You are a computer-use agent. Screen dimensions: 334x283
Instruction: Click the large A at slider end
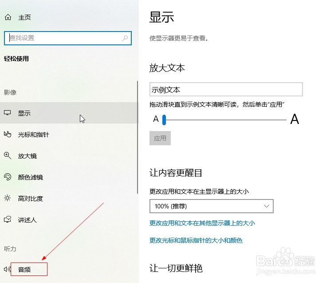(295, 119)
